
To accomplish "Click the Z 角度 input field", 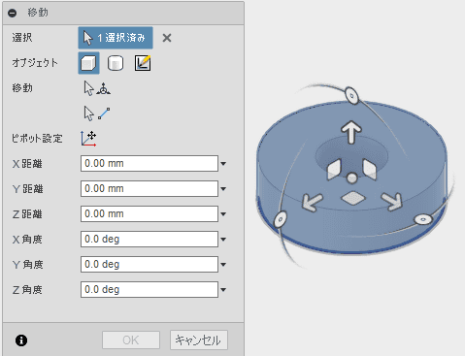I will pyautogui.click(x=149, y=290).
